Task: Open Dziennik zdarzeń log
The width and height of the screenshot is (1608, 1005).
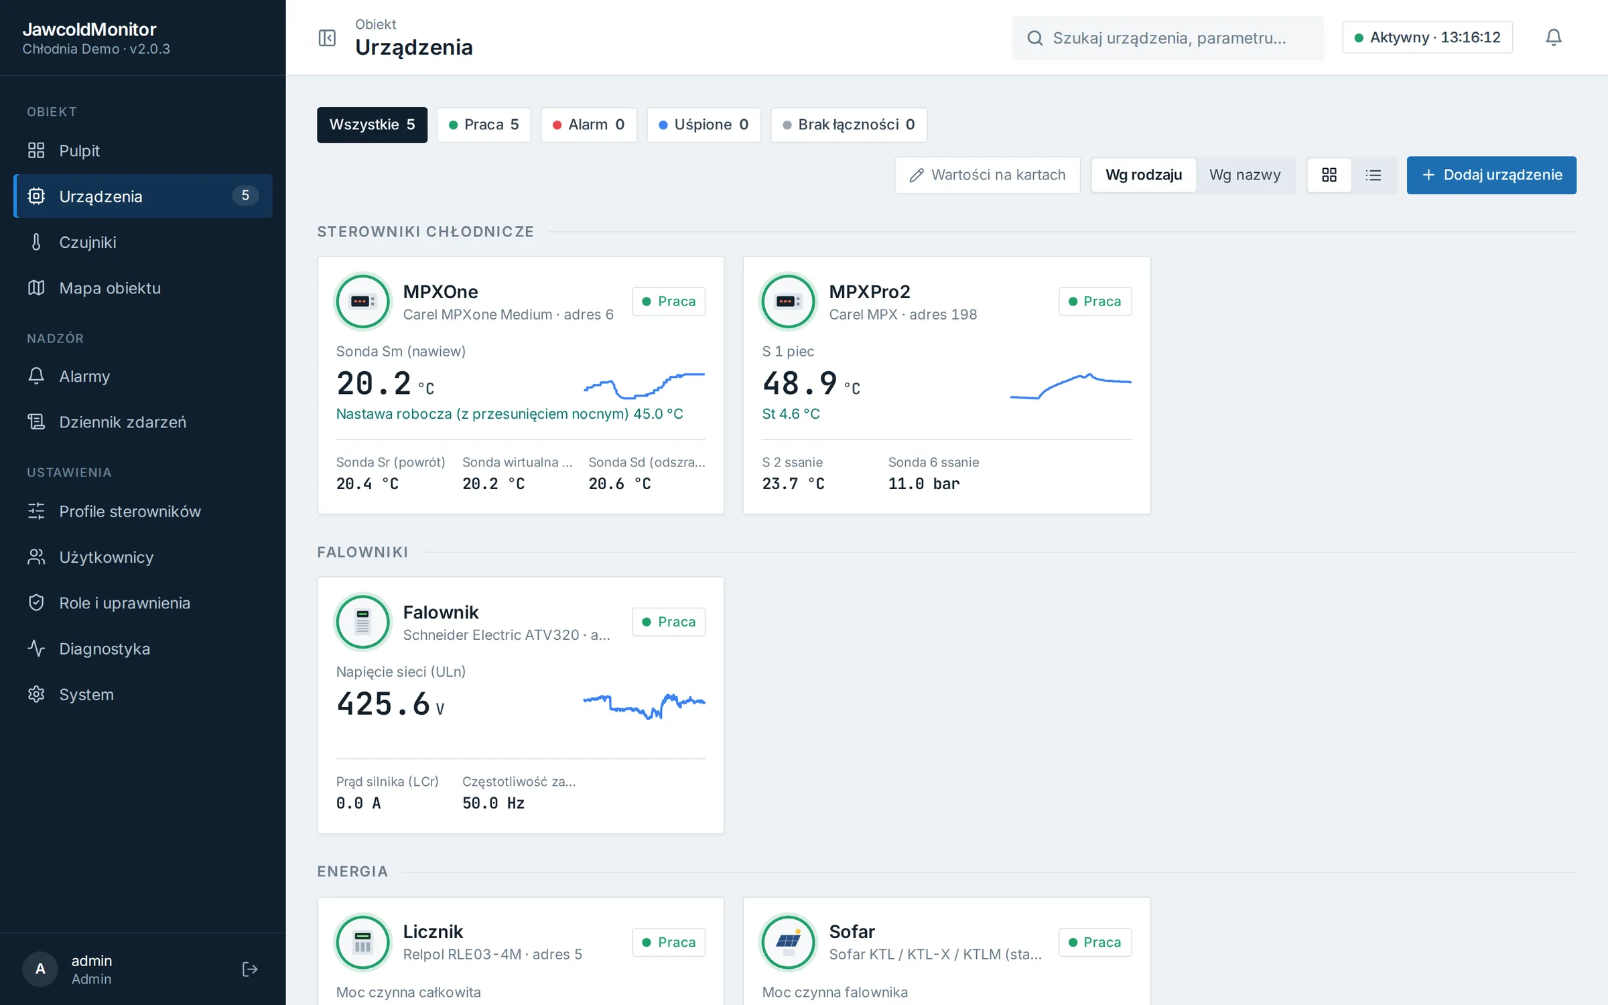Action: click(x=143, y=422)
